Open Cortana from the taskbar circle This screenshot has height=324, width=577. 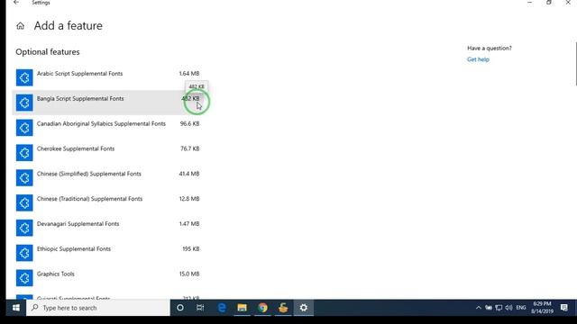180,308
